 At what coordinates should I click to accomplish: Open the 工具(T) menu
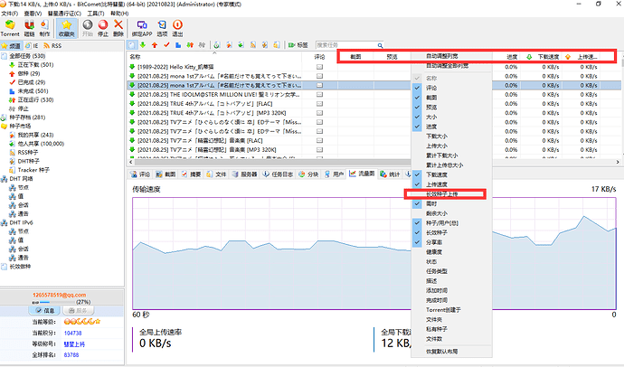96,14
